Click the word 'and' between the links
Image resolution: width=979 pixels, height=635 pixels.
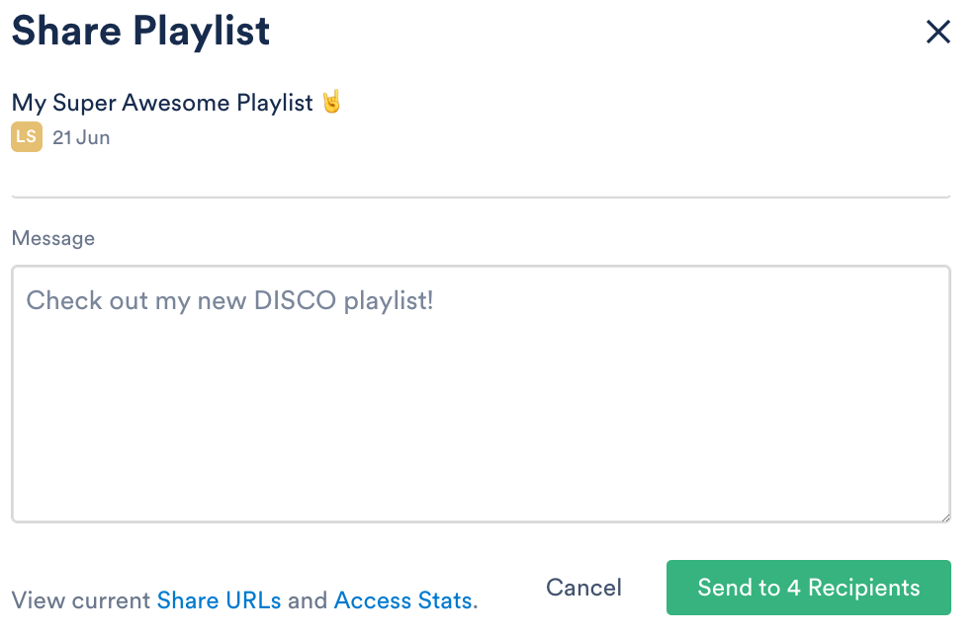[x=308, y=599]
